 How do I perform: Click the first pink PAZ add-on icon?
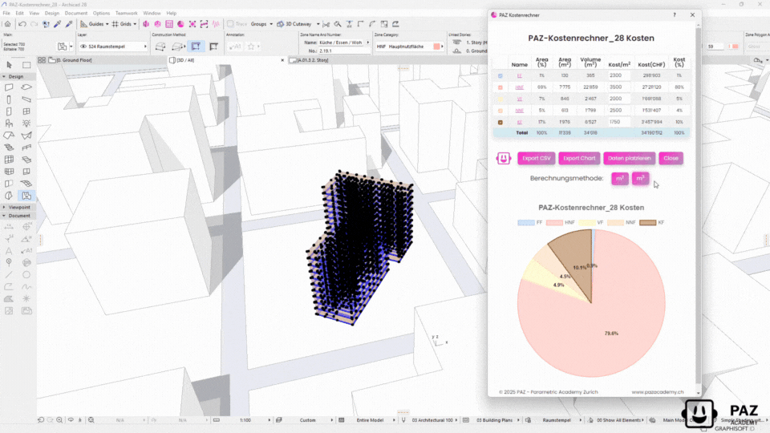[146, 23]
